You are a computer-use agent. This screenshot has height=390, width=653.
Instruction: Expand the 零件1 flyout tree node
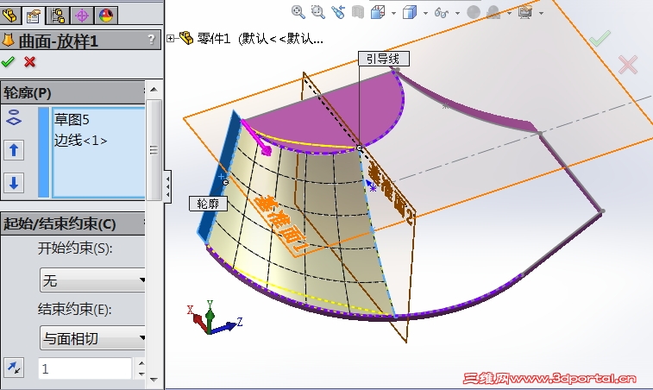click(x=170, y=38)
